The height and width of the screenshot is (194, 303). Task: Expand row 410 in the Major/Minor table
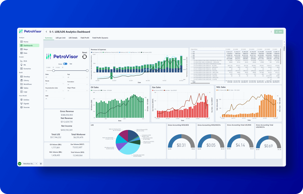pos(191,51)
